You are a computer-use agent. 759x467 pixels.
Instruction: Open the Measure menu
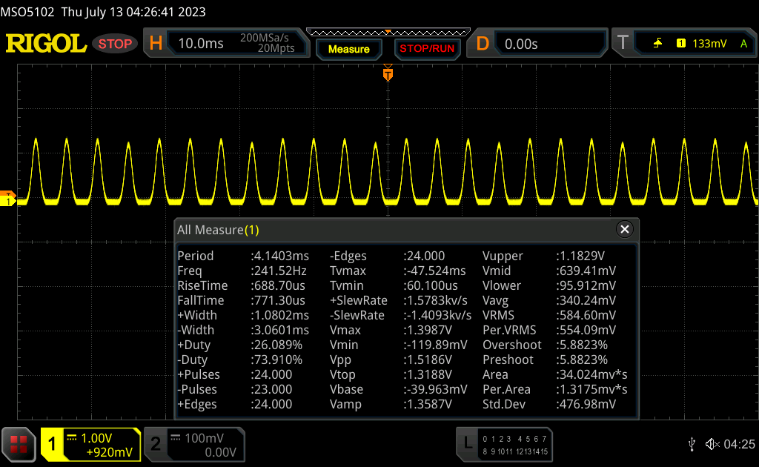click(349, 49)
